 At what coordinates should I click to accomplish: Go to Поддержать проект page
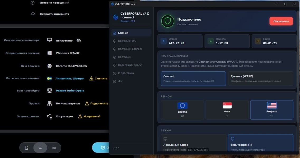click(130, 65)
